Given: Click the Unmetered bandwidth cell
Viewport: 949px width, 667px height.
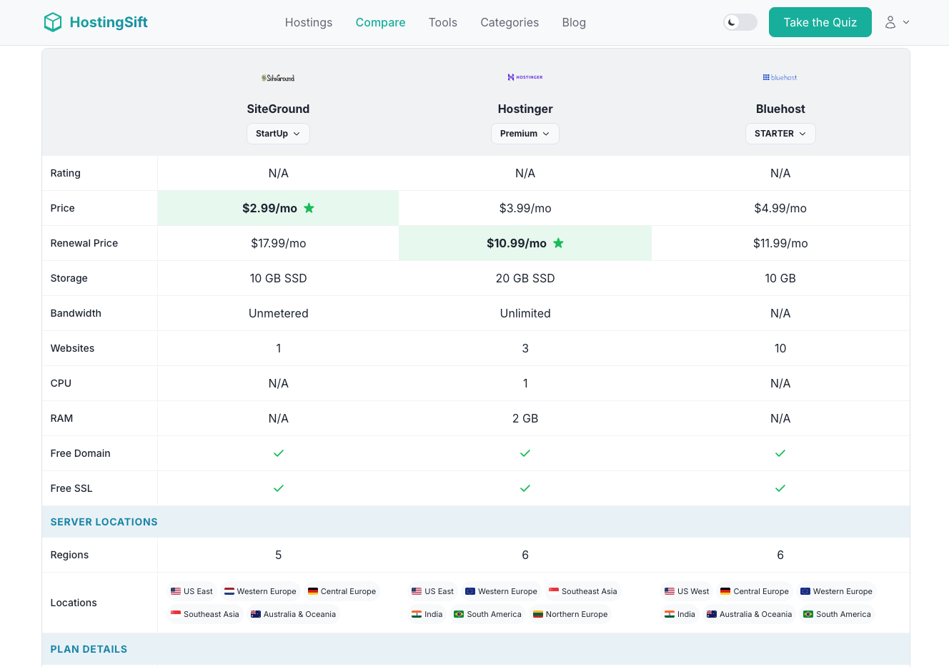Looking at the screenshot, I should click(x=278, y=313).
